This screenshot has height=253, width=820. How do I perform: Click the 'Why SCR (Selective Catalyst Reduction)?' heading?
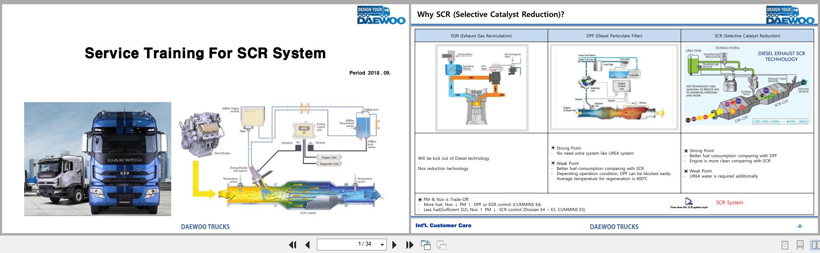[x=491, y=14]
